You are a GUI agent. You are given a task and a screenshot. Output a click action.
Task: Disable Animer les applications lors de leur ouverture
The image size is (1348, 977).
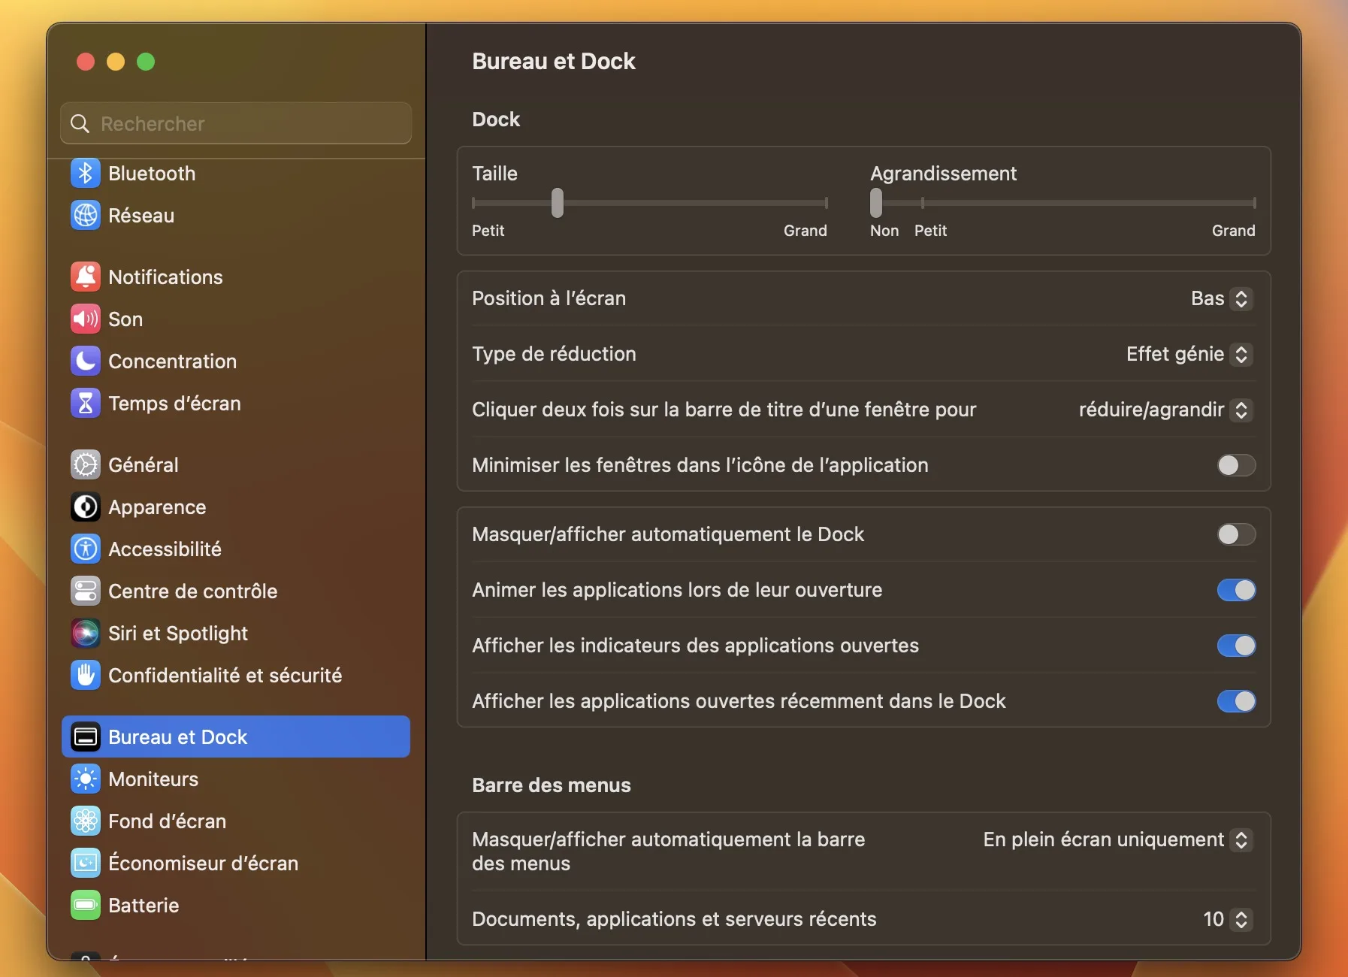coord(1235,590)
